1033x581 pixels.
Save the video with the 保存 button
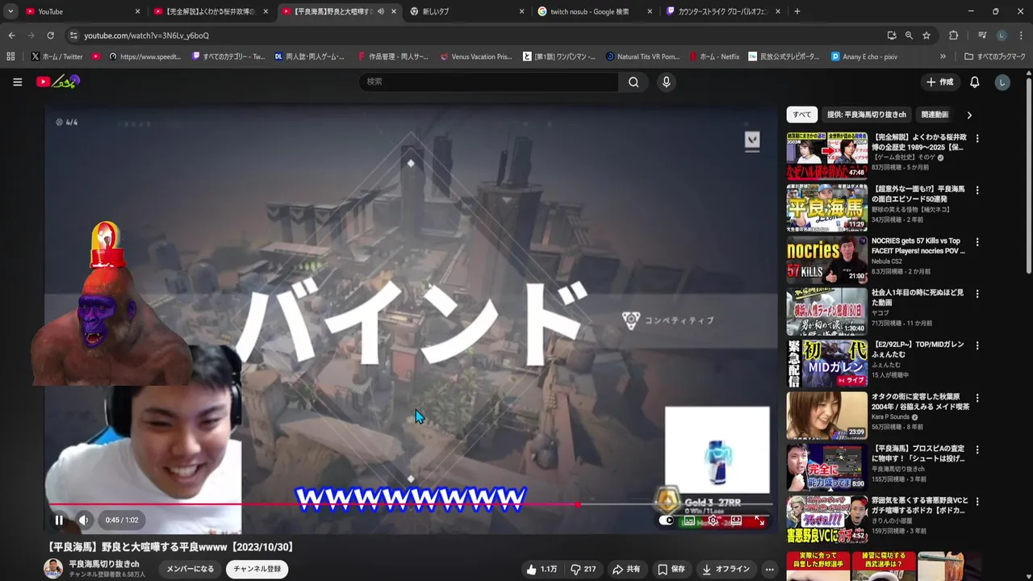pyautogui.click(x=671, y=569)
